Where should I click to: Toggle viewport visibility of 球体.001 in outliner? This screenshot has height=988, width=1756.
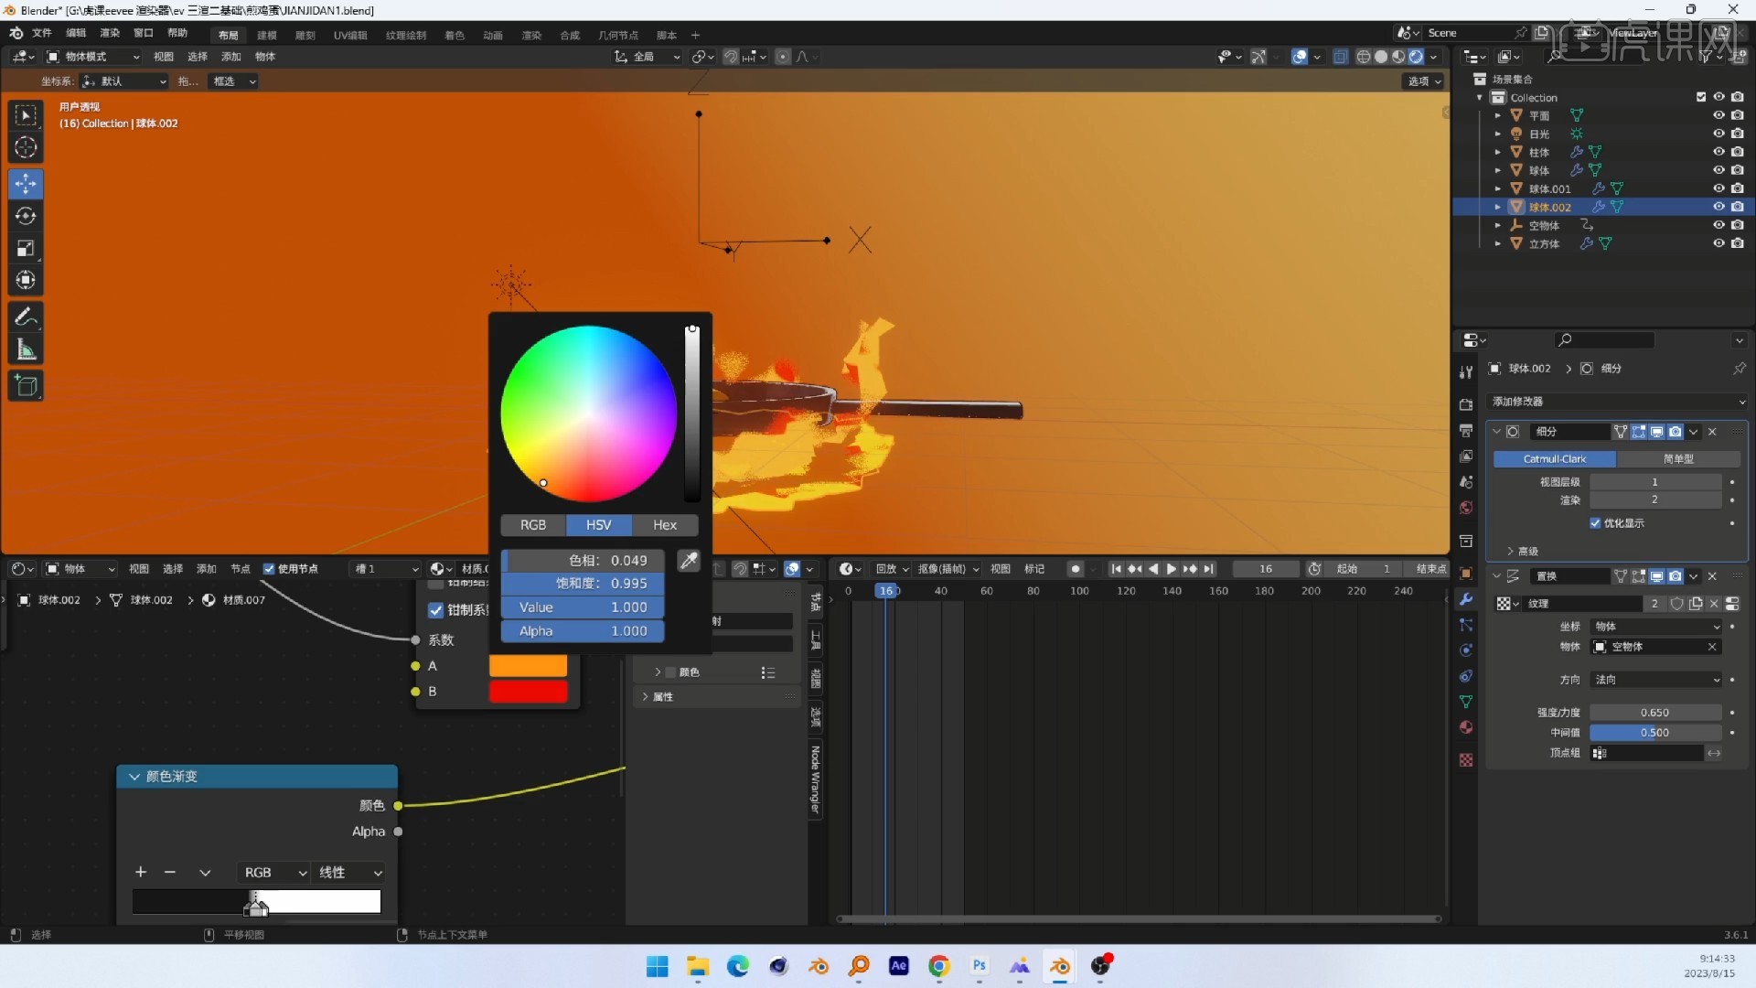pos(1719,188)
